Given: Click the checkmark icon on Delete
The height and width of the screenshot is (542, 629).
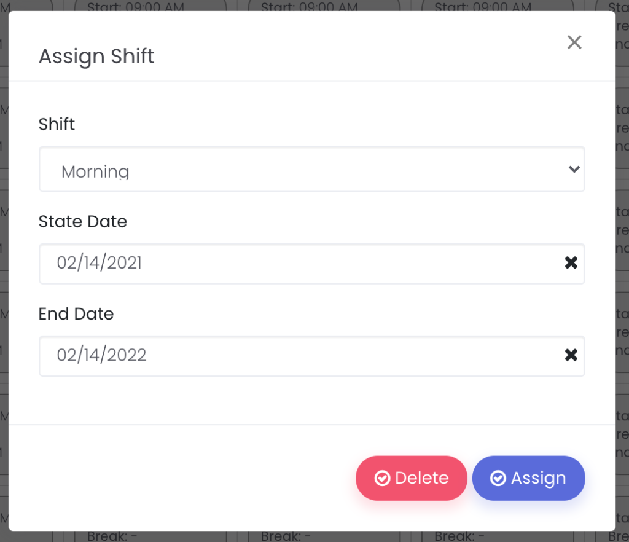Looking at the screenshot, I should point(382,478).
